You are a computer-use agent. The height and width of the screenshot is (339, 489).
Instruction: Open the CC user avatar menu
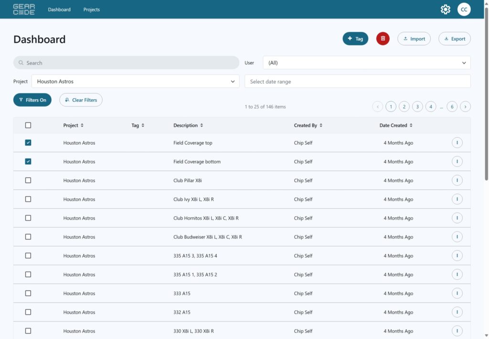[464, 10]
